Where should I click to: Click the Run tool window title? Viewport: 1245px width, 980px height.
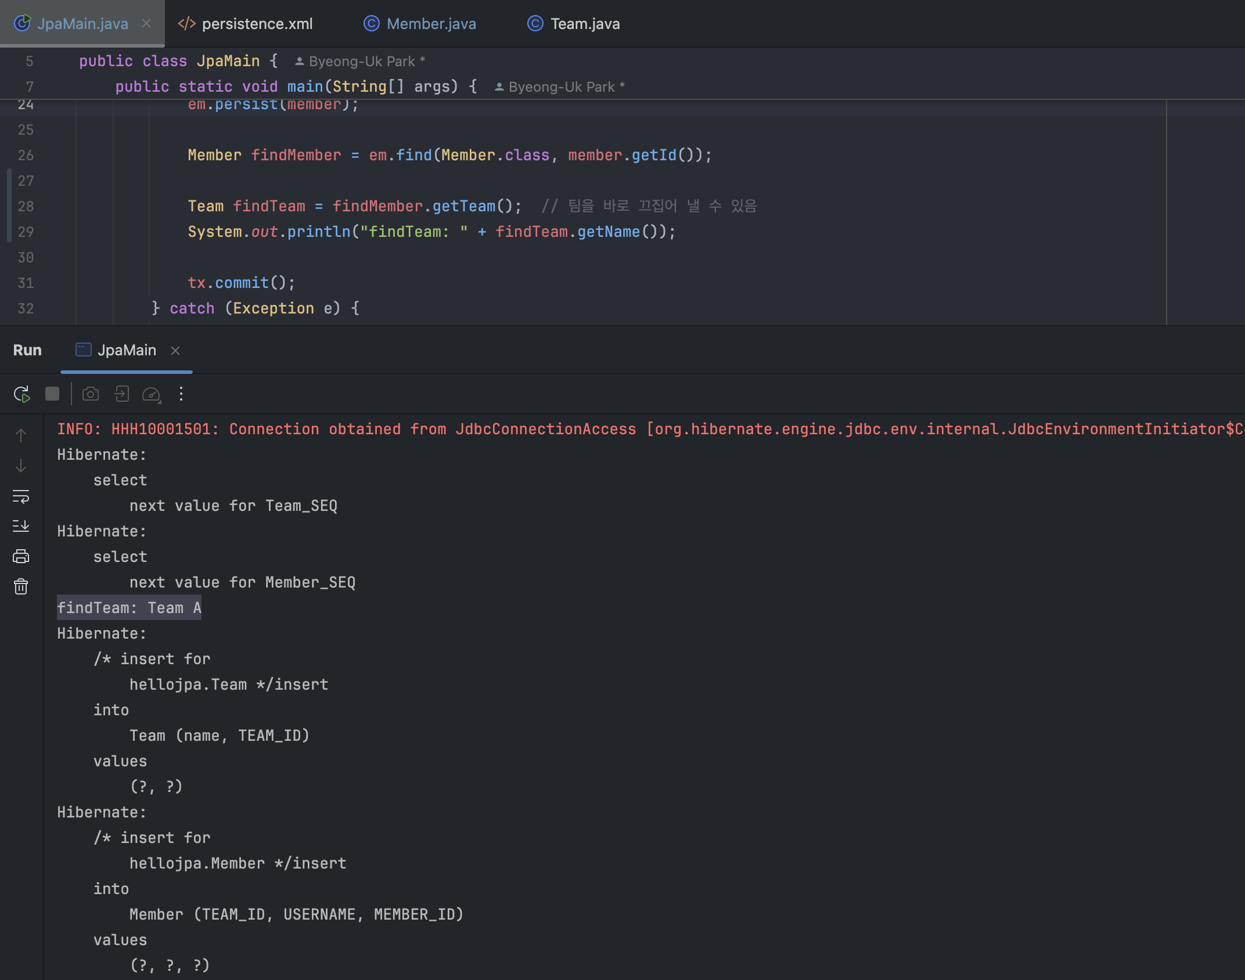[x=27, y=350]
